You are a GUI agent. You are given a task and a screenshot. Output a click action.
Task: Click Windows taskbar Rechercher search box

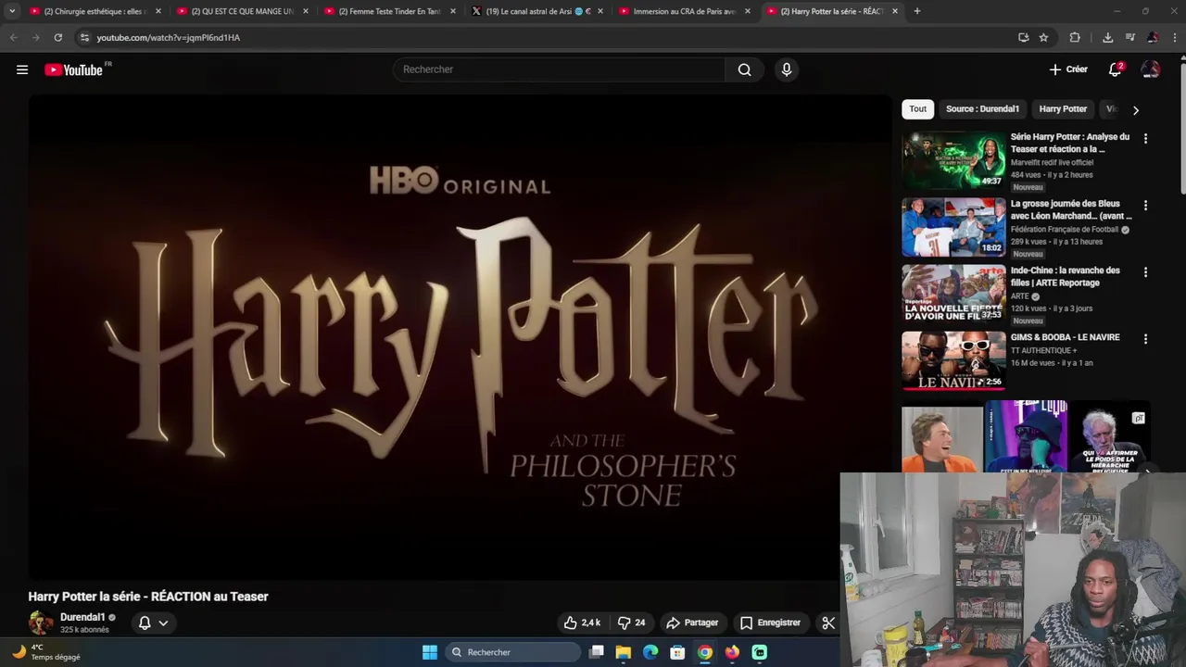click(x=512, y=652)
